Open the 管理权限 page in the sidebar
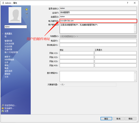 [8, 41]
